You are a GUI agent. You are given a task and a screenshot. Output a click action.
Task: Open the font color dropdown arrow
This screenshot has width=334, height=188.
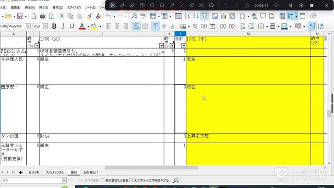[88, 27]
